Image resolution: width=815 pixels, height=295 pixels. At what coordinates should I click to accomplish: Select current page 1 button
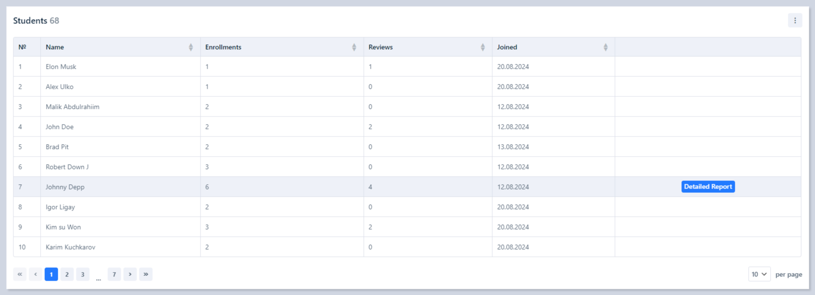tap(51, 274)
